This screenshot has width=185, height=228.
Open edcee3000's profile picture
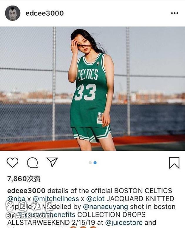click(x=13, y=13)
